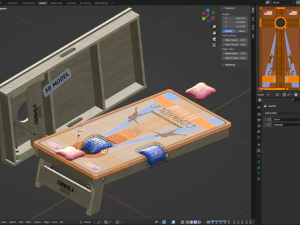Viewport: 300px width, 225px height.
Task: Expand the EdgeSplit modifier panel
Action: (266, 124)
